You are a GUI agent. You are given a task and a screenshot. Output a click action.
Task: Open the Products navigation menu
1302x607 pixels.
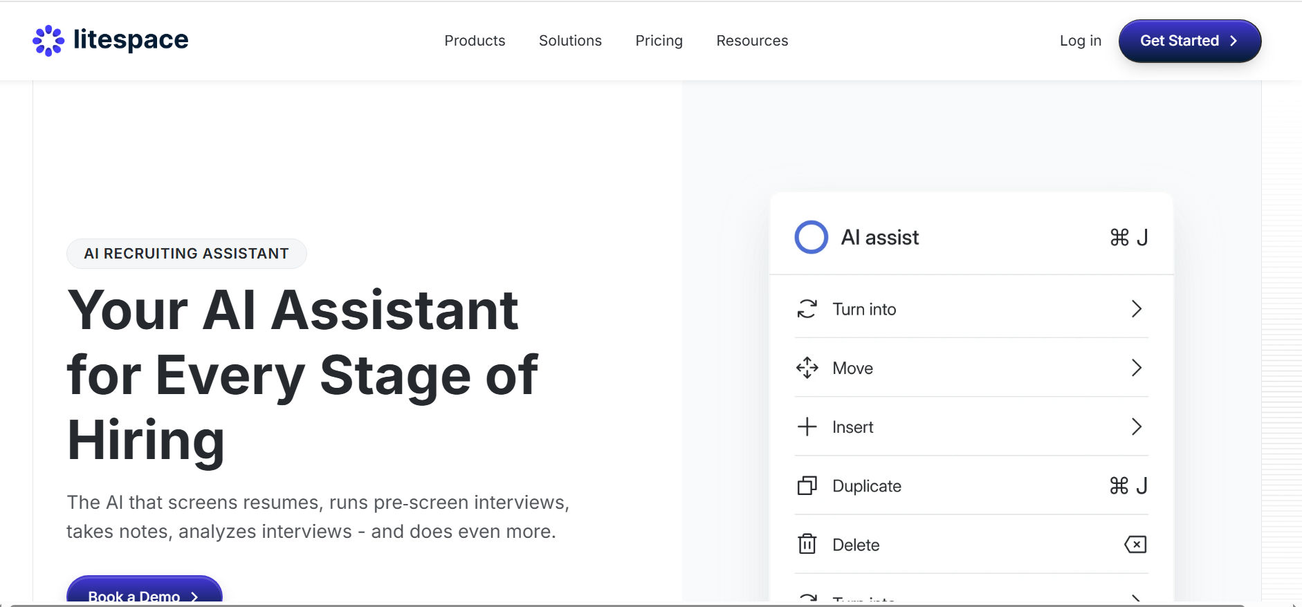pyautogui.click(x=475, y=41)
